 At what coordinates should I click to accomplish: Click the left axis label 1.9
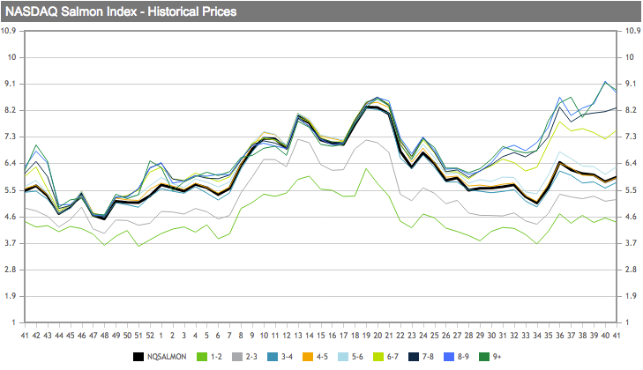click(x=10, y=296)
